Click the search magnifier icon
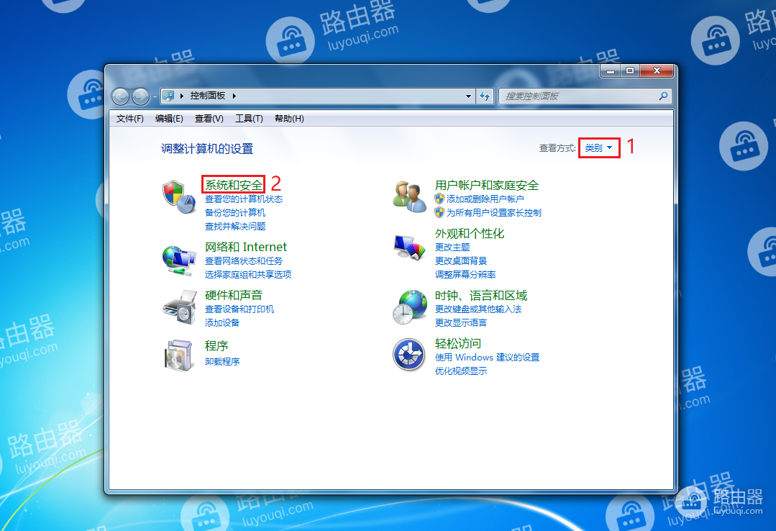 click(663, 96)
